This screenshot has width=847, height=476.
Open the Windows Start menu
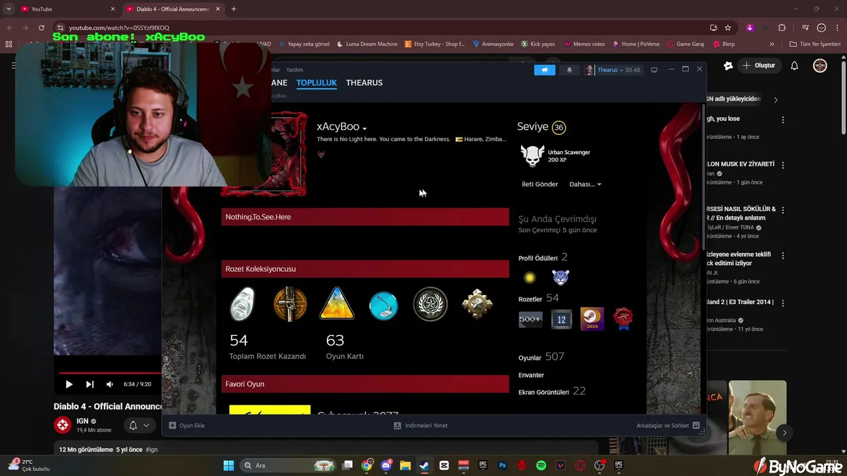click(x=228, y=465)
